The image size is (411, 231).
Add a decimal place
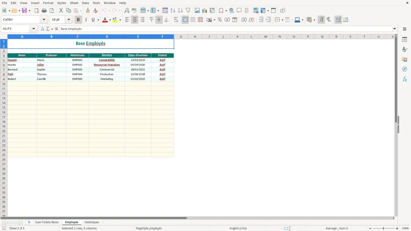[x=244, y=20]
